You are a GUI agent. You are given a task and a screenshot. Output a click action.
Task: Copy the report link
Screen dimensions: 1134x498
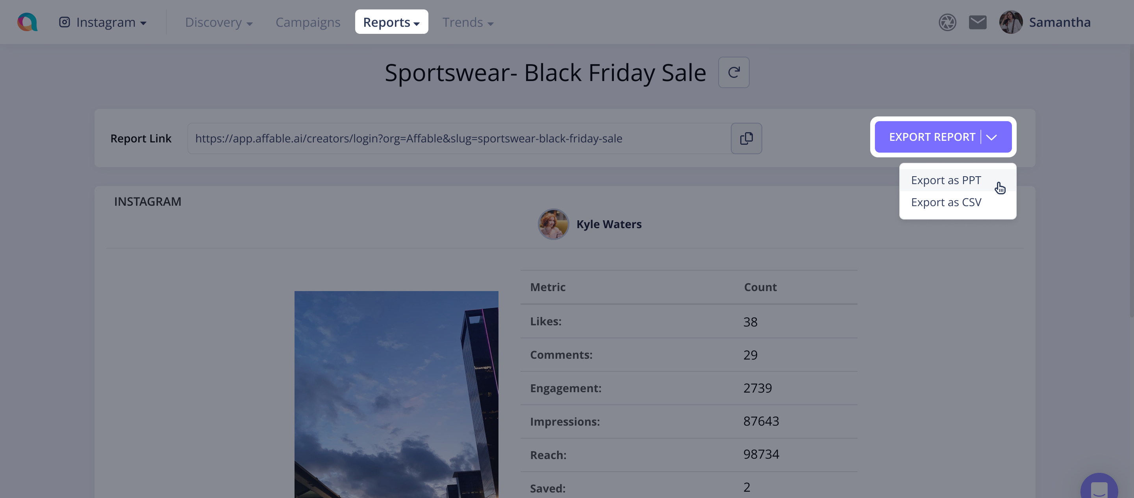[x=746, y=138]
